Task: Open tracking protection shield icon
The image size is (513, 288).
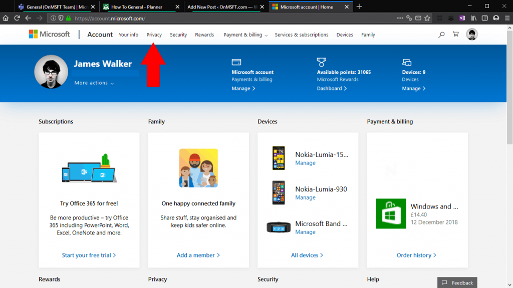Action: pyautogui.click(x=61, y=18)
